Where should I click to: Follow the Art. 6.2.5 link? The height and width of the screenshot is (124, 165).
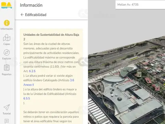tap(32, 71)
